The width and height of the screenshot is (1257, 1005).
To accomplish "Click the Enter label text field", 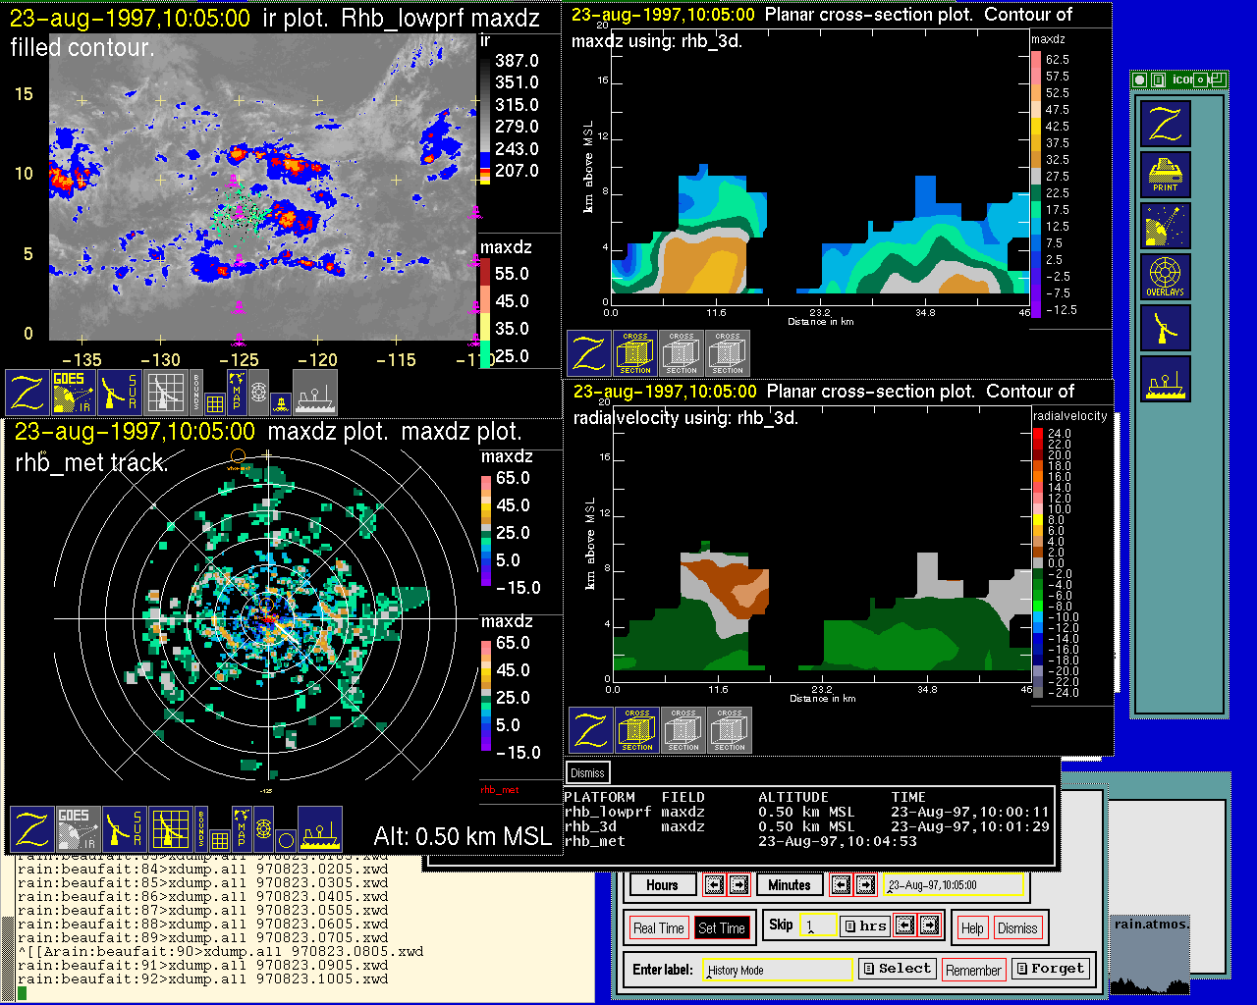I will [x=778, y=970].
